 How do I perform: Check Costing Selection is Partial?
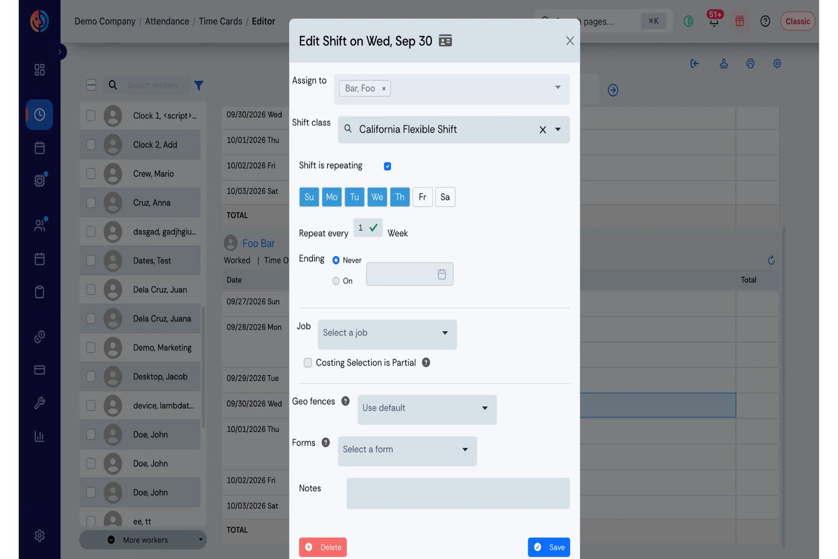pos(308,363)
